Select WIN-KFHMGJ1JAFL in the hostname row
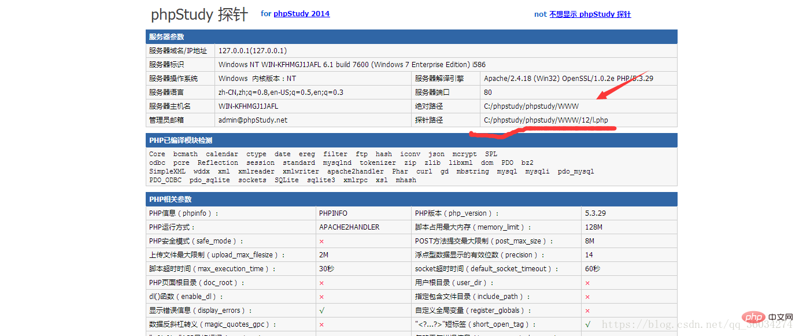Screen dimensions: 799x336 tap(248, 106)
